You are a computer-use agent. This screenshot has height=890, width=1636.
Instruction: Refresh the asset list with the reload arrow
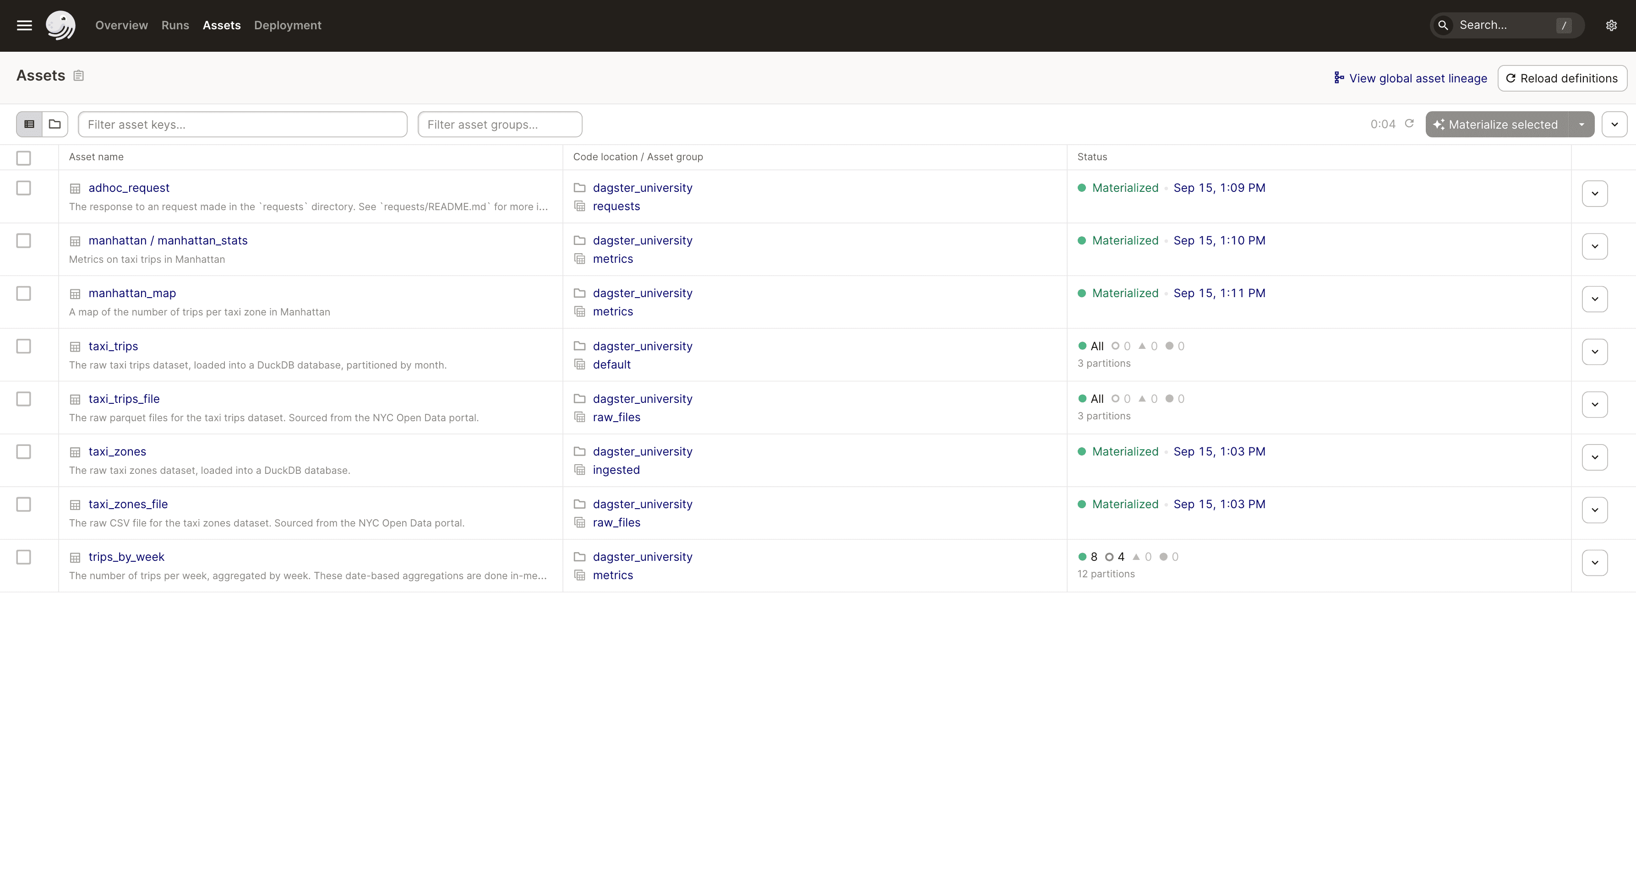click(1409, 124)
